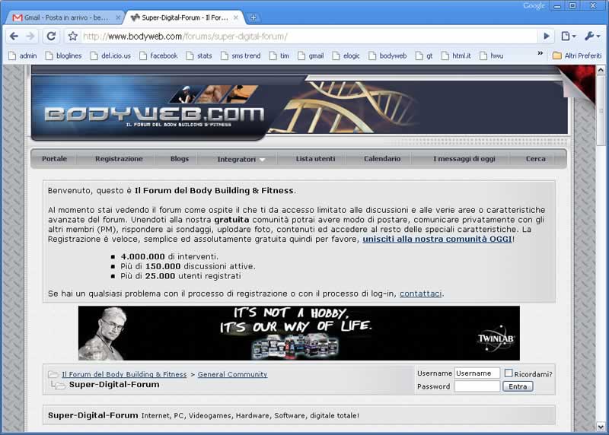Image resolution: width=609 pixels, height=435 pixels.
Task: Follow the contattaci link
Action: [x=421, y=294]
